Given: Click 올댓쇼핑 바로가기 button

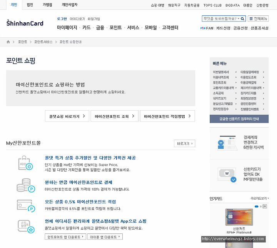Looking at the screenshot, I should [x=67, y=116].
